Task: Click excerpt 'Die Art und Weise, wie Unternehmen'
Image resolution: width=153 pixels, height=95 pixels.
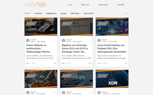Action: point(39,56)
